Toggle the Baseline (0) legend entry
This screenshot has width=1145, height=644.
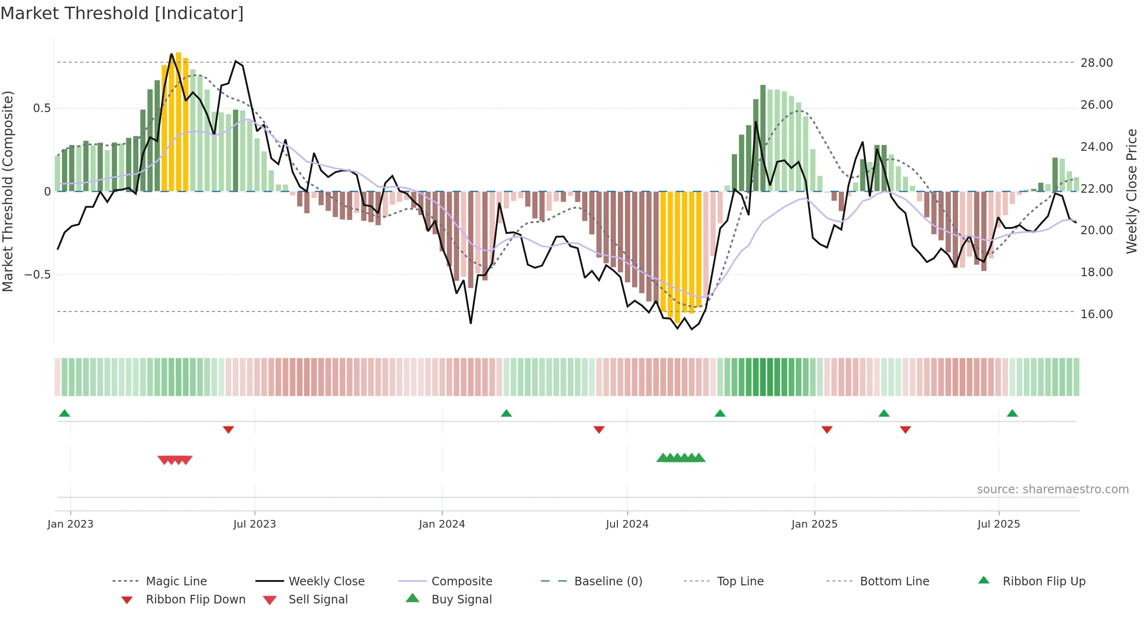[x=592, y=581]
